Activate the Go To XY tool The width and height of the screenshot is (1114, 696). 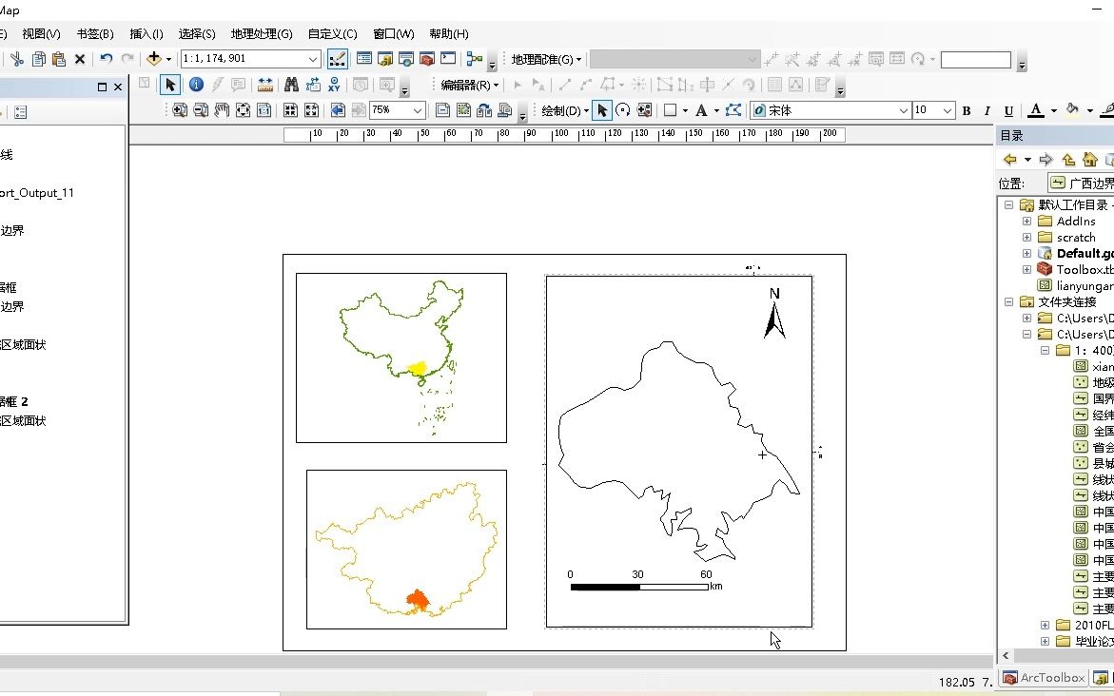click(x=333, y=84)
